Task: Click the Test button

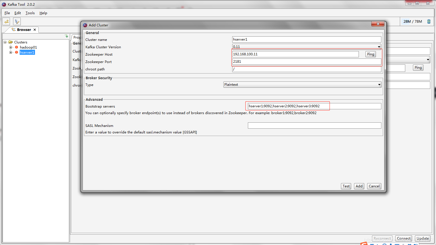Action: (346, 186)
